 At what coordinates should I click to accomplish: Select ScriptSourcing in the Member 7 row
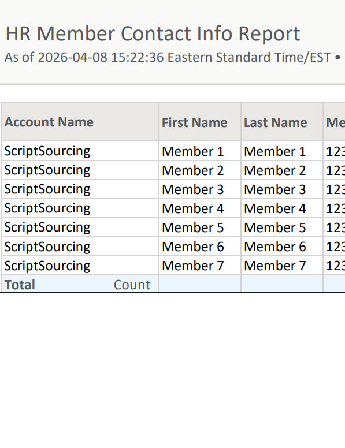click(x=47, y=266)
